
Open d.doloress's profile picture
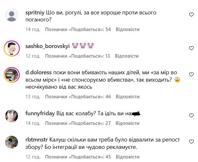point(12,75)
